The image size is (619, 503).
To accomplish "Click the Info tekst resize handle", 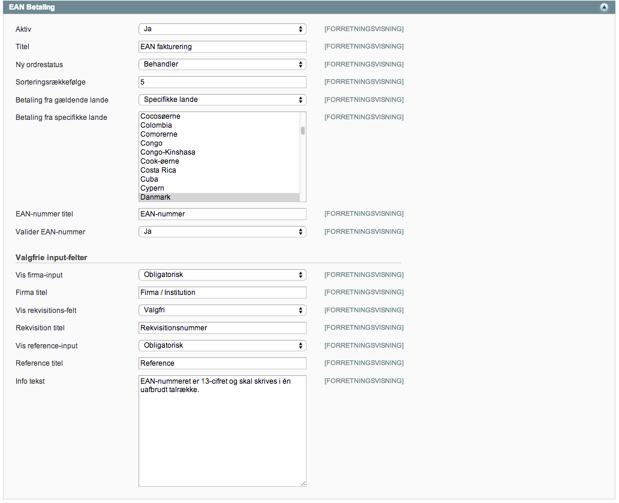I will click(303, 483).
